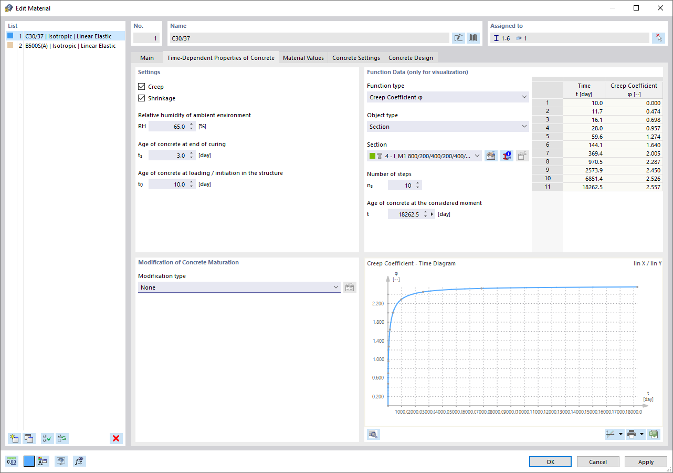Delete the selected material with the red X

(116, 438)
